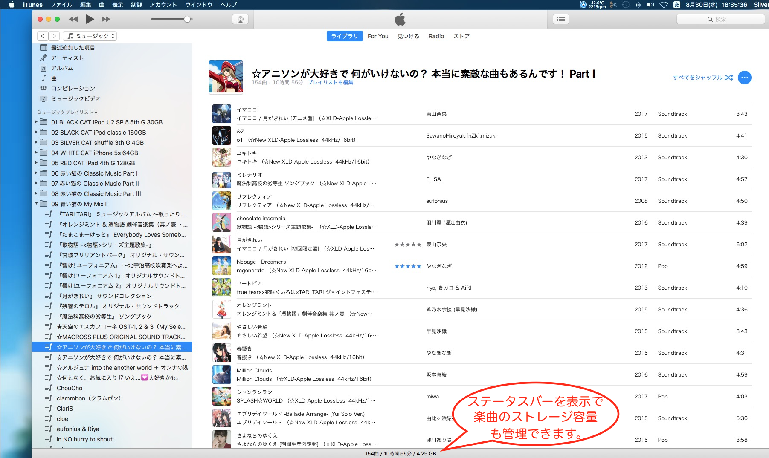The height and width of the screenshot is (458, 769).
Task: Open the ヘルプ menu
Action: (x=229, y=5)
